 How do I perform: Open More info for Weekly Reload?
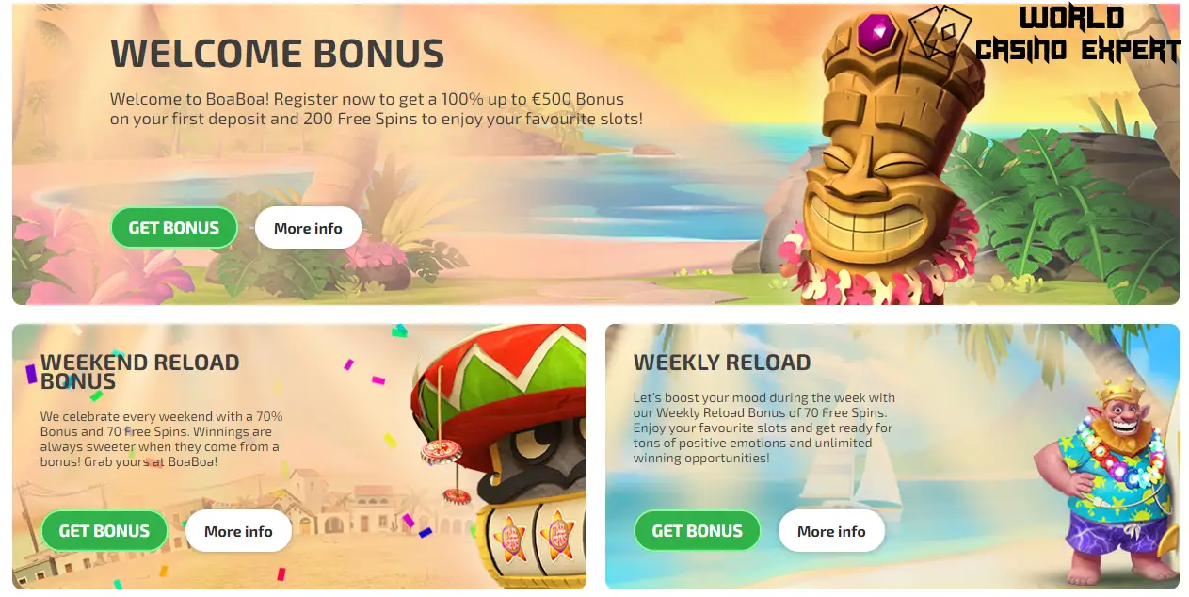[x=831, y=531]
